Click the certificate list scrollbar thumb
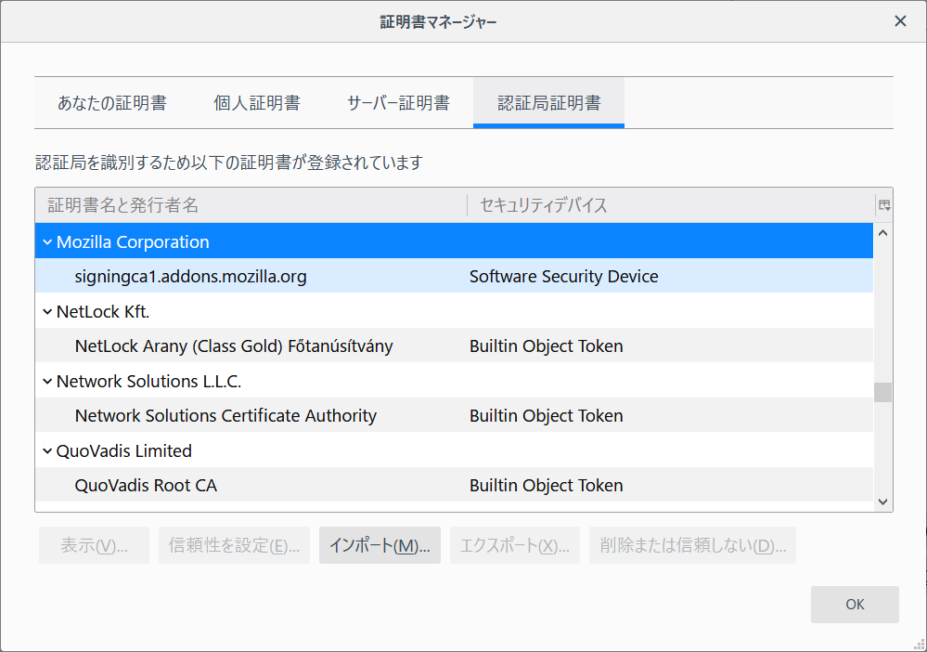 click(882, 392)
